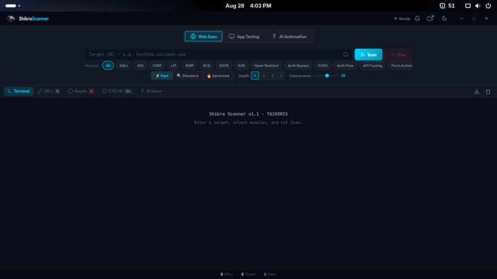Viewport: 497px width, 279px height.
Task: Select the All modules chip
Action: point(108,65)
